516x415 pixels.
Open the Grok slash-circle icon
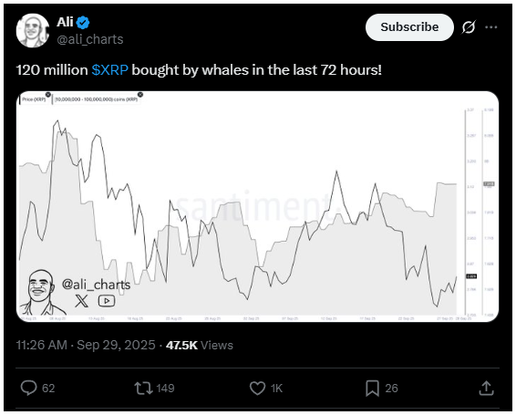coord(469,27)
